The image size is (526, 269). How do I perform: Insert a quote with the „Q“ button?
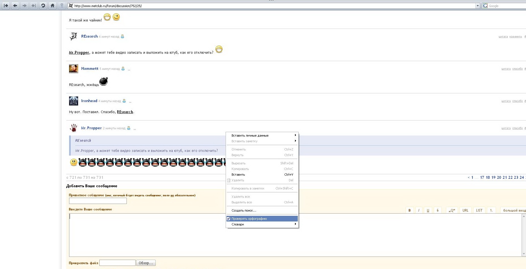452,210
